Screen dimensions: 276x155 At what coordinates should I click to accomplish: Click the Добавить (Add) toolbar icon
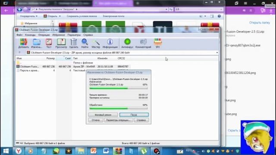coord(23,43)
